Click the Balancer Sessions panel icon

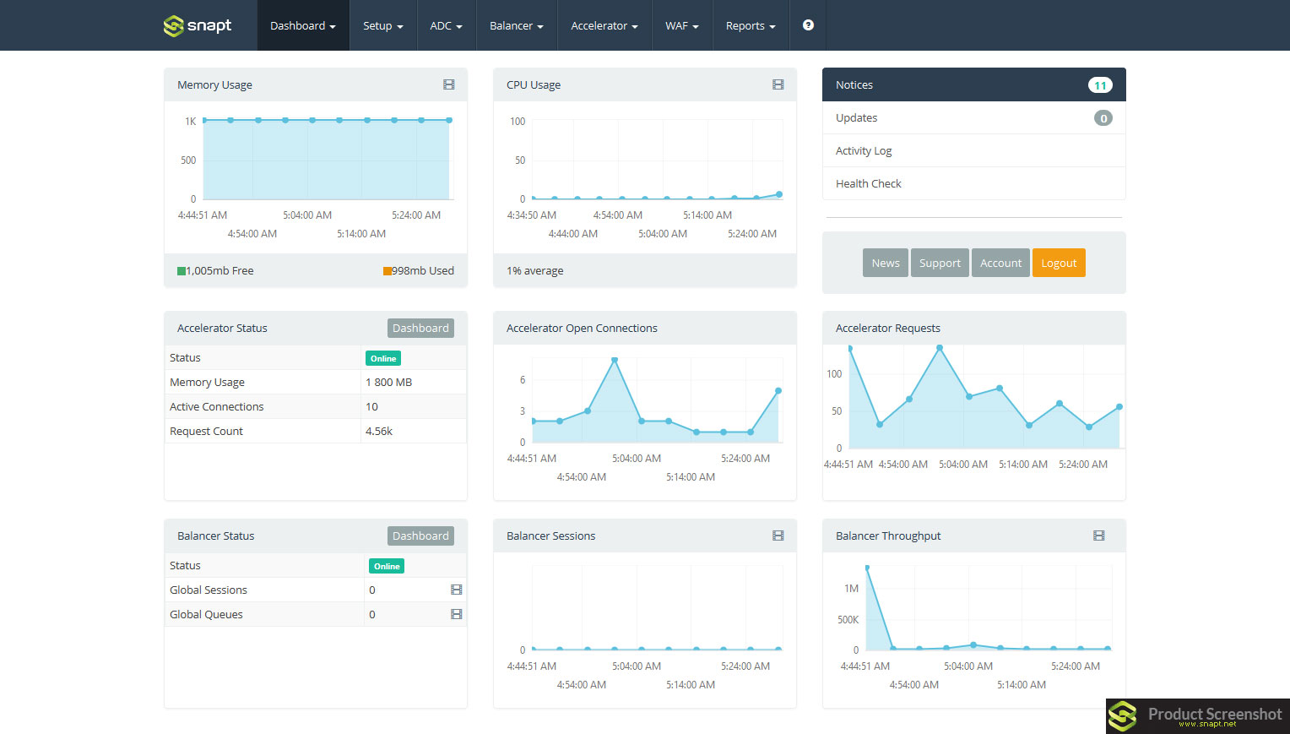pos(778,536)
